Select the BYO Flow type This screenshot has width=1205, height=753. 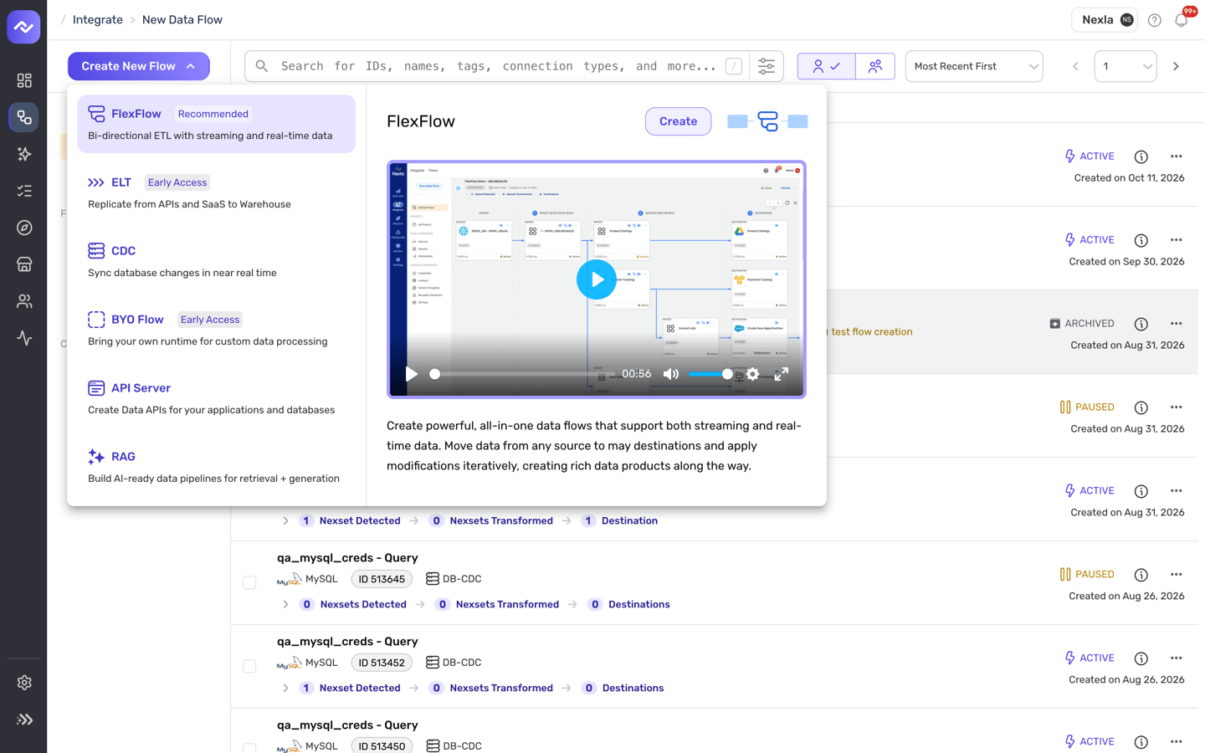pyautogui.click(x=216, y=330)
